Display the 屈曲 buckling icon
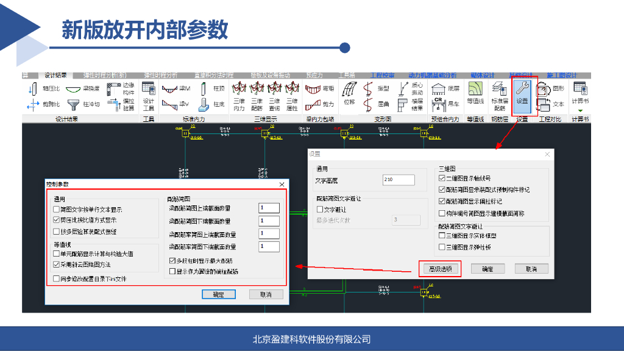This screenshot has height=351, width=624. [368, 105]
